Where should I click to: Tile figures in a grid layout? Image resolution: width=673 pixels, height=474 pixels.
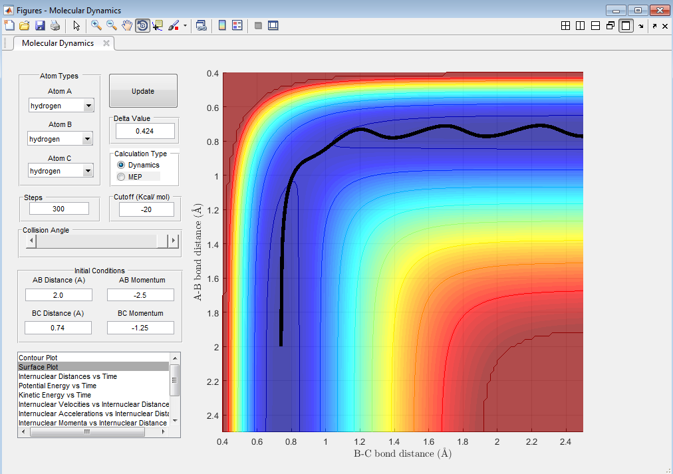tap(565, 26)
